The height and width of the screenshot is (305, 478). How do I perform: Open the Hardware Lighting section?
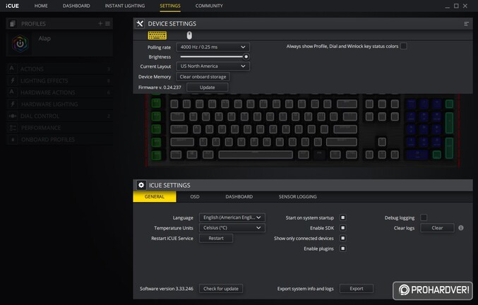pos(59,104)
